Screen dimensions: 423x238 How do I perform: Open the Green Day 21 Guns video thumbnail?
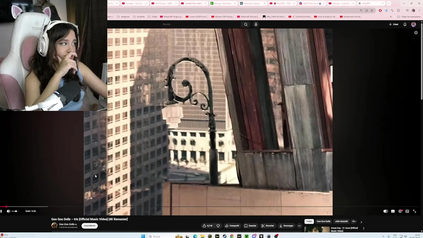[x=317, y=229]
